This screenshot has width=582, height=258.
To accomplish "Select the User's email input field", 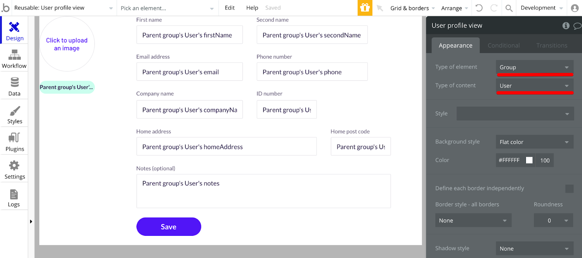I will coord(190,72).
